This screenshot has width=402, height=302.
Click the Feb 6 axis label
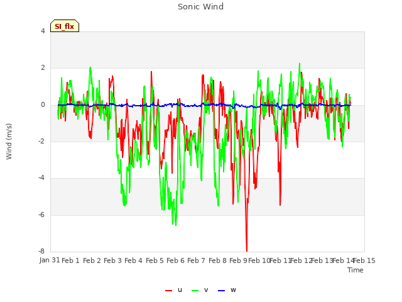pyautogui.click(x=175, y=260)
